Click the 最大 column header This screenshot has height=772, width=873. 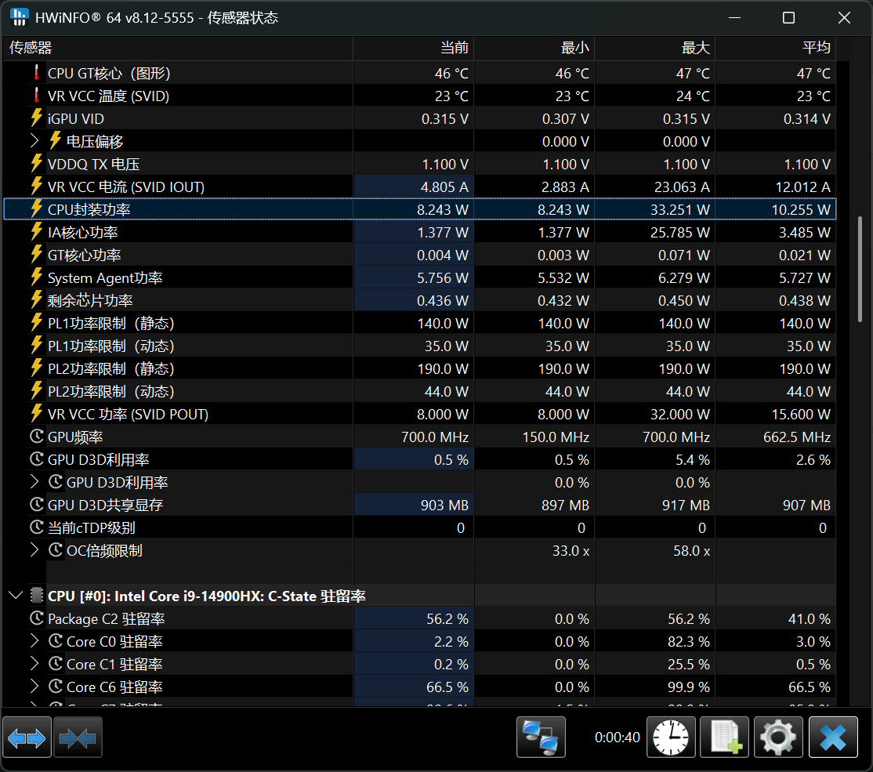coord(655,48)
